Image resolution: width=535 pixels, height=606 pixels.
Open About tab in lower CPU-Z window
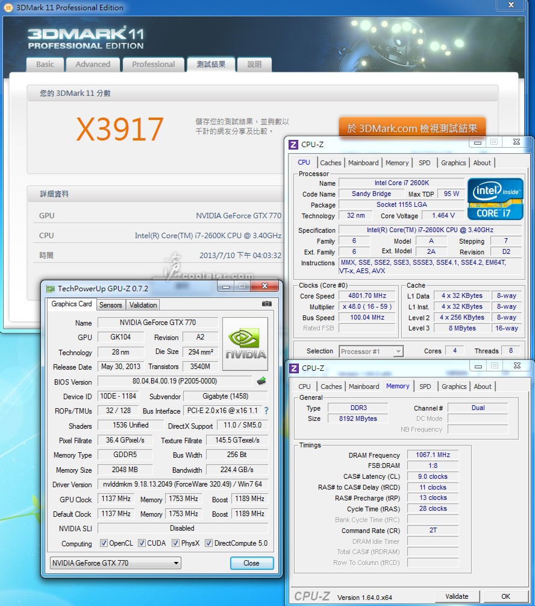483,387
